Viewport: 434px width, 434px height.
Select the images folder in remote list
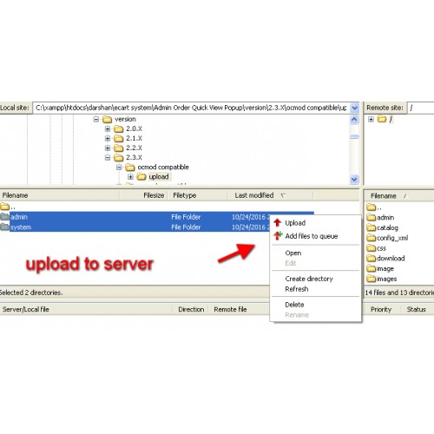[x=382, y=279]
